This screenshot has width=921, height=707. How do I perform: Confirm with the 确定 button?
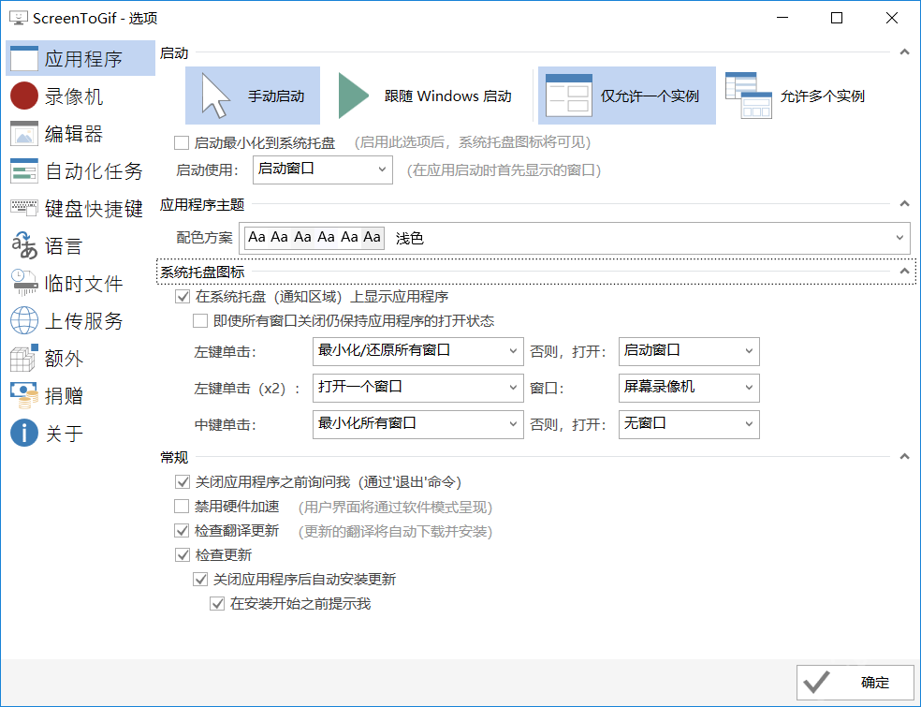(x=855, y=683)
